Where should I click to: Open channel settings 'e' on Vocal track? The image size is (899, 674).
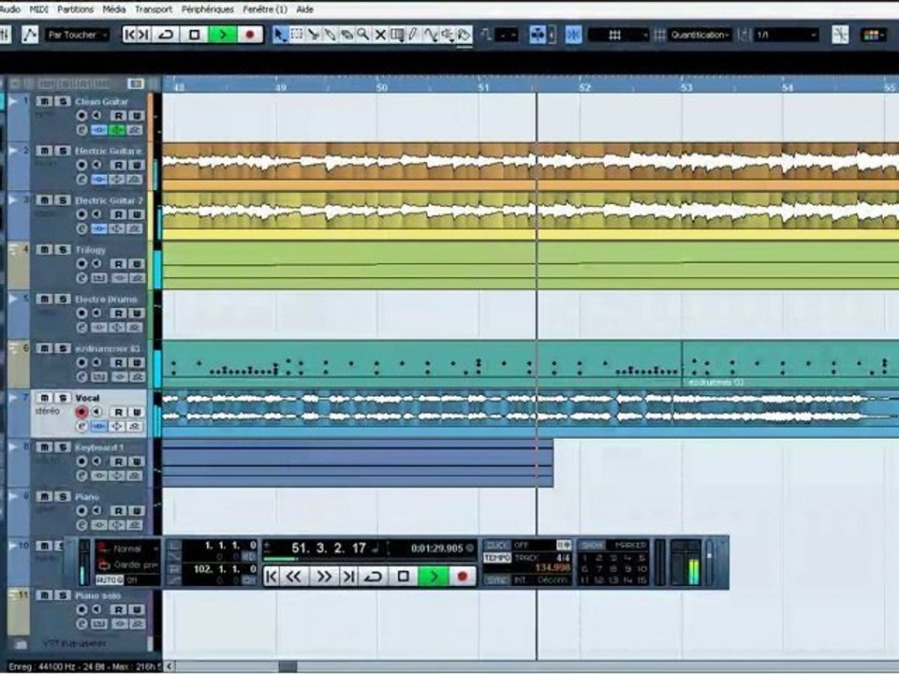[x=81, y=427]
